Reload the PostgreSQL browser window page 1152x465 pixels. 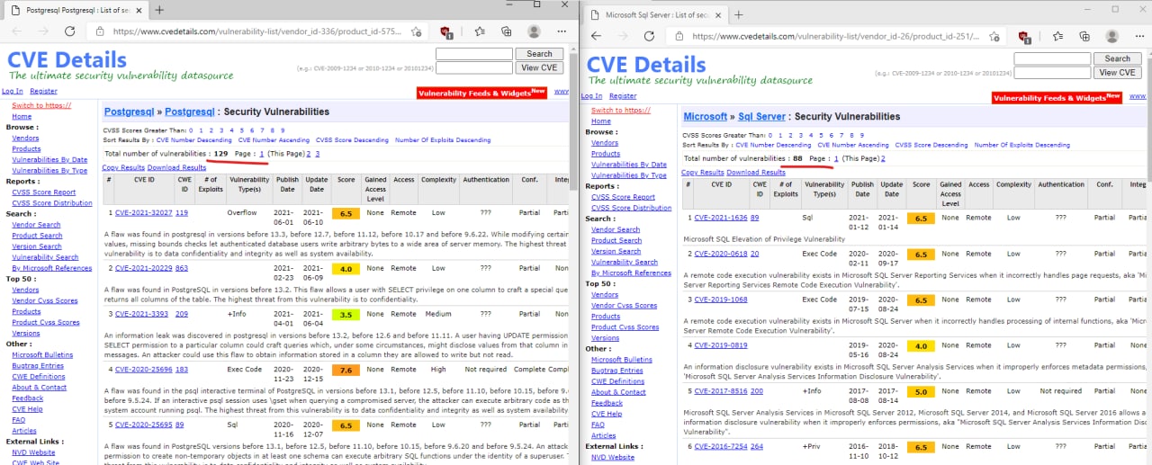click(x=71, y=31)
